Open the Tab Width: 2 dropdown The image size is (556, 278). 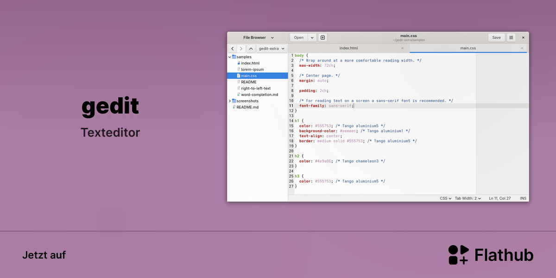[468, 198]
